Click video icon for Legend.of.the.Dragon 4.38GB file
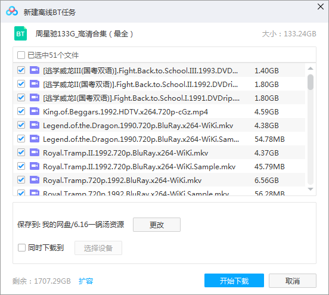 click(x=35, y=125)
